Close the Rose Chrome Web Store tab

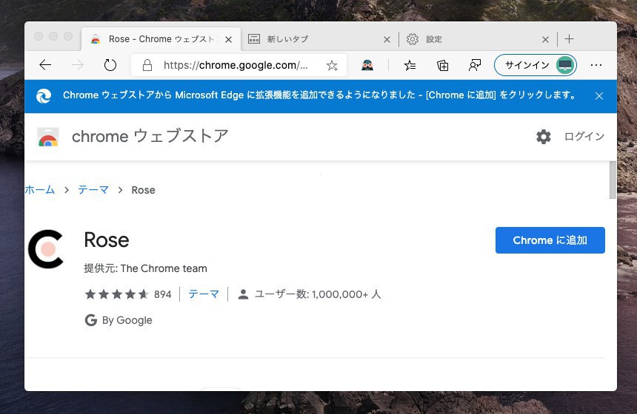click(228, 40)
